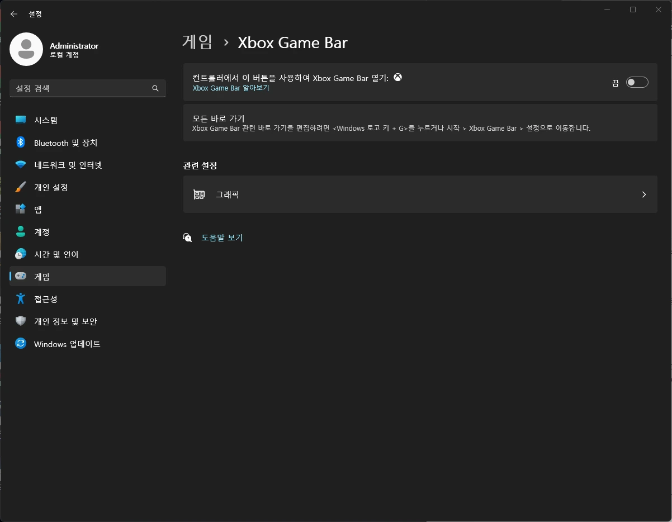Open the 시스템 settings page
The image size is (672, 522).
coord(88,120)
